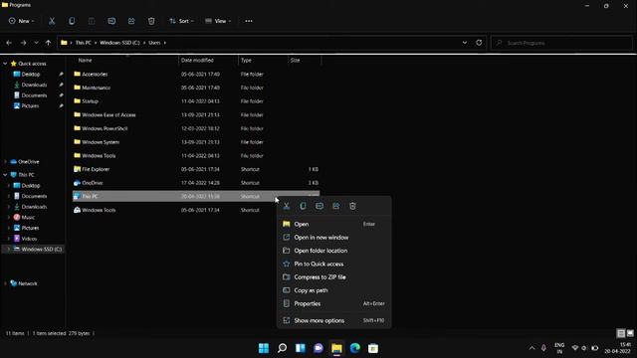
Task: Open the New dropdown menu
Action: 21,21
